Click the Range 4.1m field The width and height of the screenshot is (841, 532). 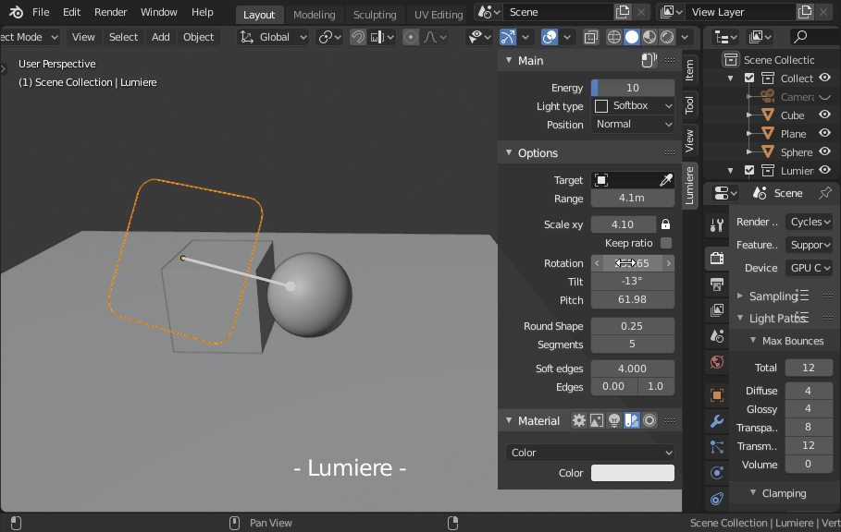click(632, 198)
